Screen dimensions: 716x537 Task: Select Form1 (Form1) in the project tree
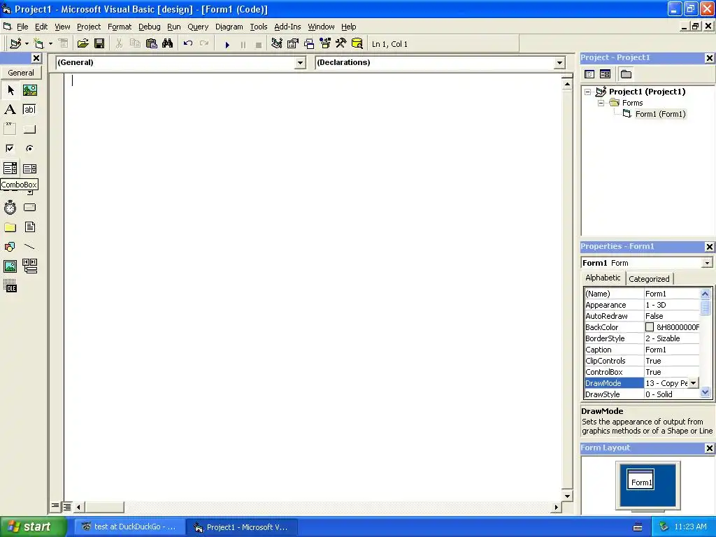click(x=660, y=114)
